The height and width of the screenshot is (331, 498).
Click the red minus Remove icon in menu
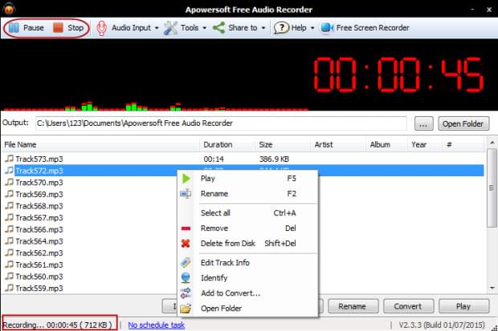tap(186, 228)
